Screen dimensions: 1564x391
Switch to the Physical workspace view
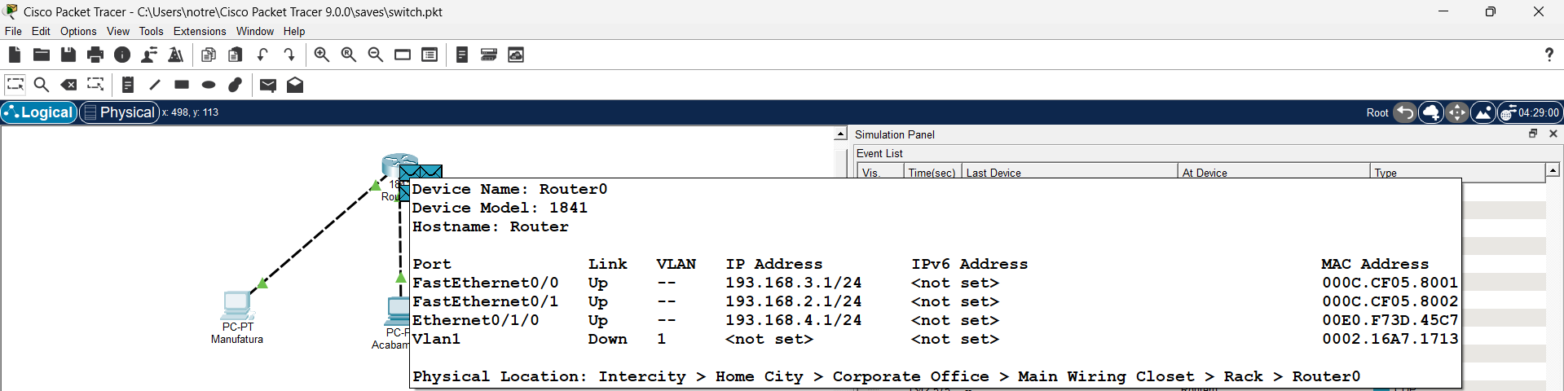[119, 112]
